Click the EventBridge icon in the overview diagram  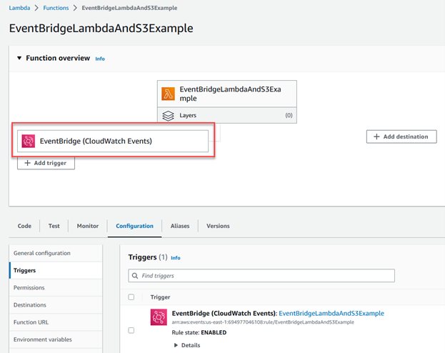pos(29,141)
